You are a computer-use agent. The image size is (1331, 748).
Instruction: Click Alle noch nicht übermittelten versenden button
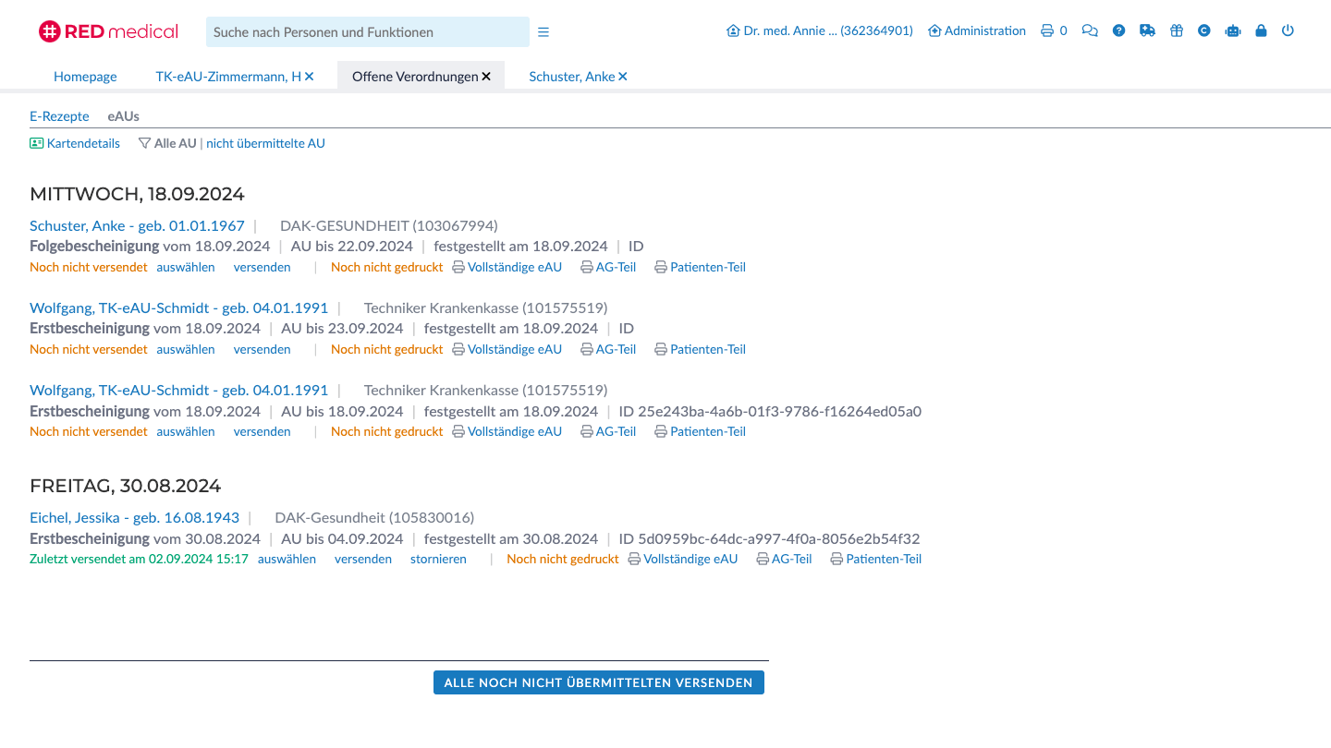pyautogui.click(x=599, y=682)
